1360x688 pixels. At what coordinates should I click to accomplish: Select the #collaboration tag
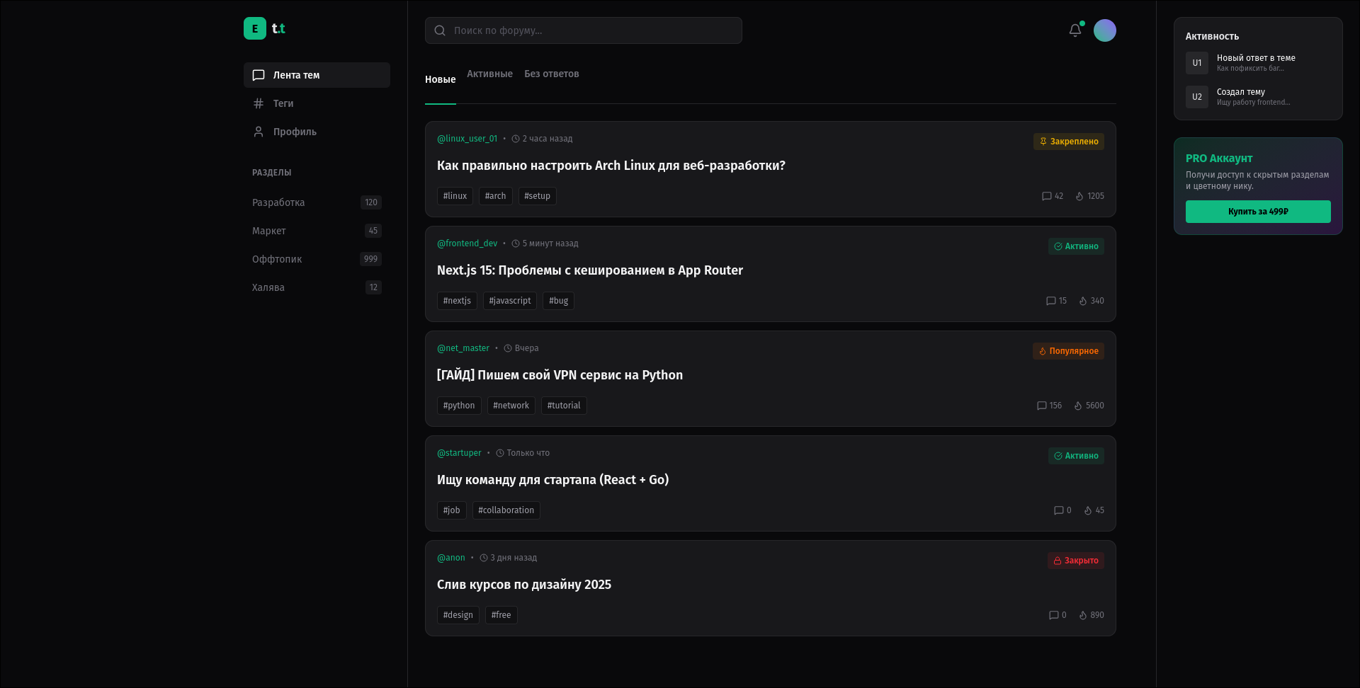(x=506, y=510)
